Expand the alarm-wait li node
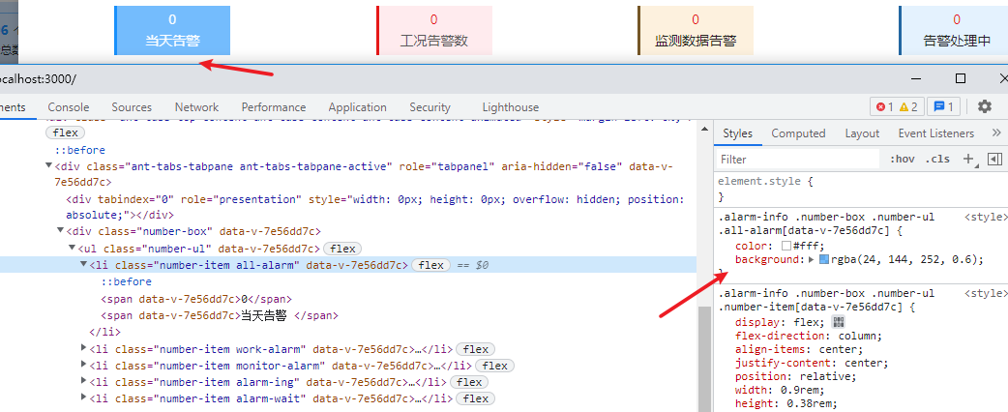 (83, 397)
